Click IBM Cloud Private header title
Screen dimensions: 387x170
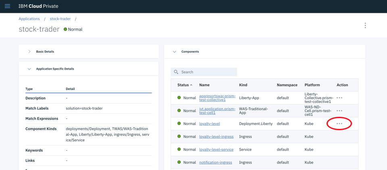pos(38,6)
